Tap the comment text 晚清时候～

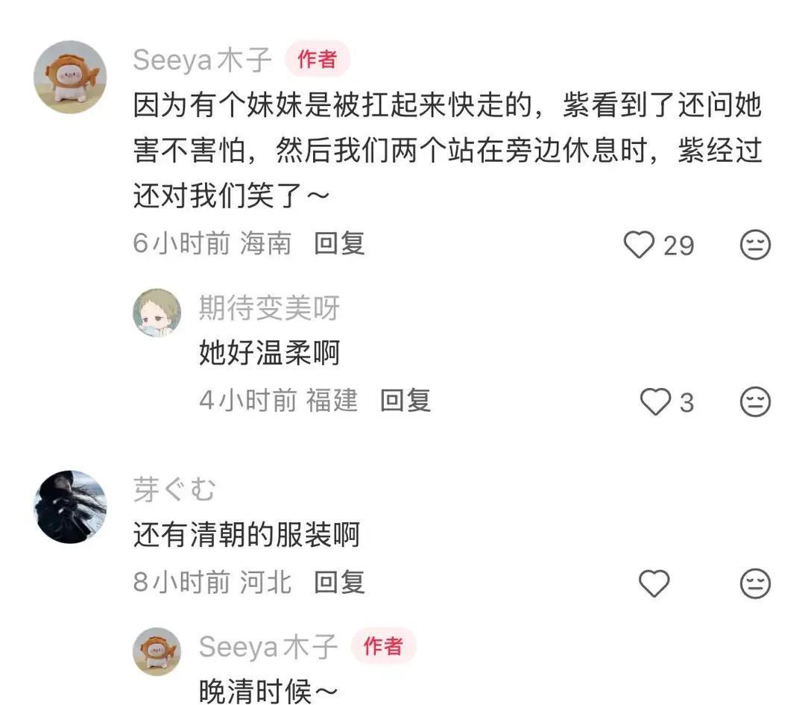[x=268, y=692]
